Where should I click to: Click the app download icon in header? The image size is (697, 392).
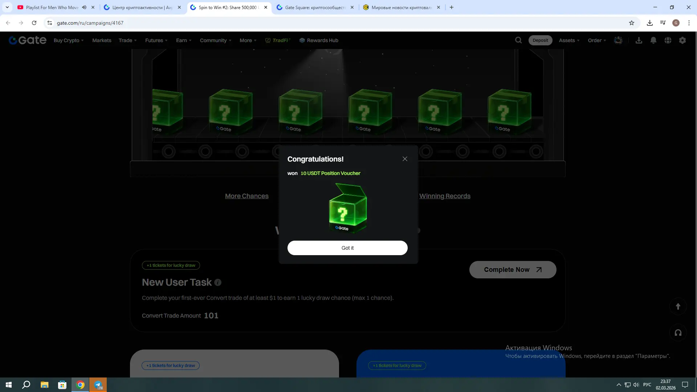[x=639, y=40]
